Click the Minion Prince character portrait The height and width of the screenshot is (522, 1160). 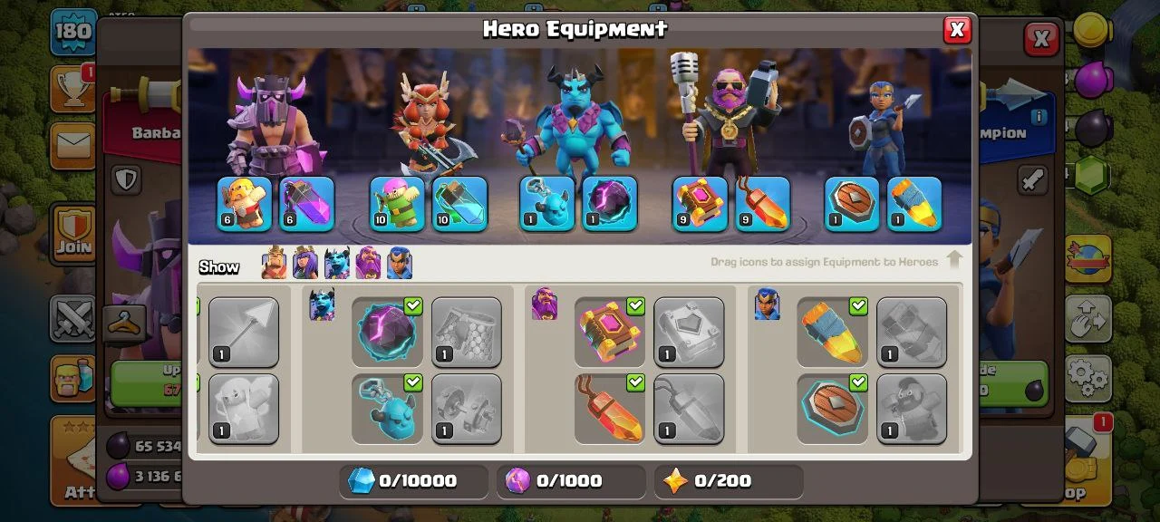click(573, 116)
